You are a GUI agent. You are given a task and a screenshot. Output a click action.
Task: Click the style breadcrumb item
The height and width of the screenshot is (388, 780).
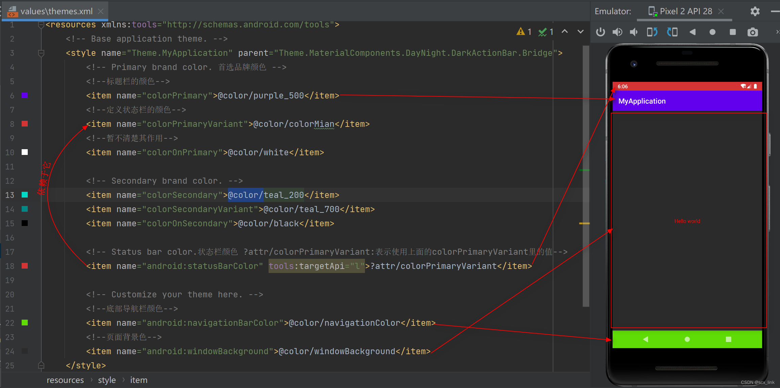point(107,380)
